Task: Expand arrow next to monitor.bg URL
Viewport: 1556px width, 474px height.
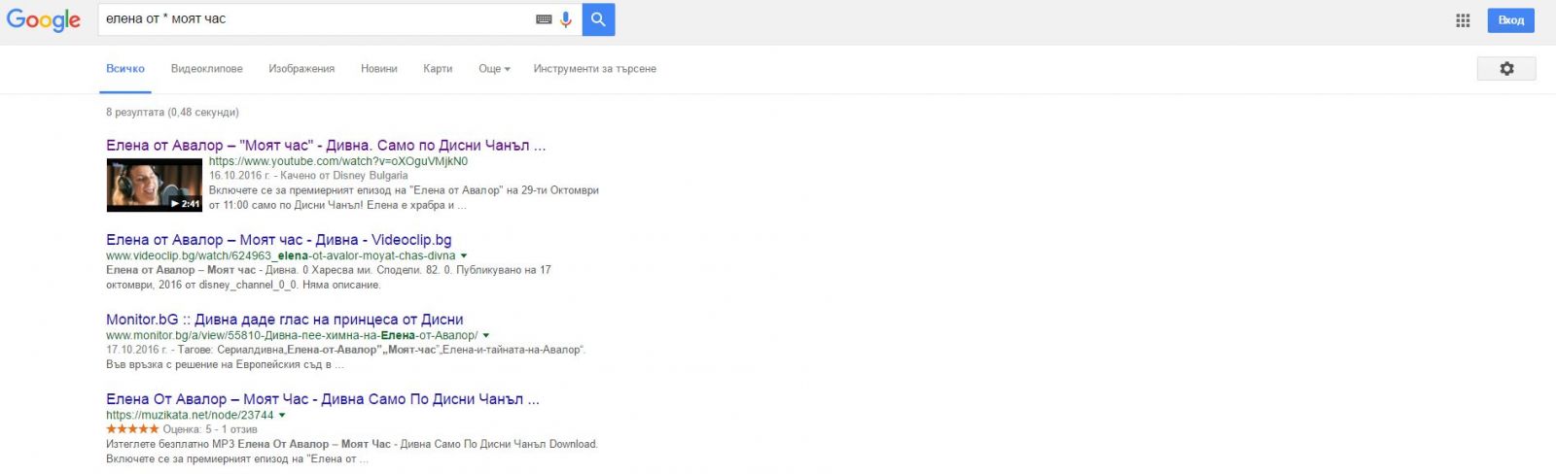Action: [486, 336]
